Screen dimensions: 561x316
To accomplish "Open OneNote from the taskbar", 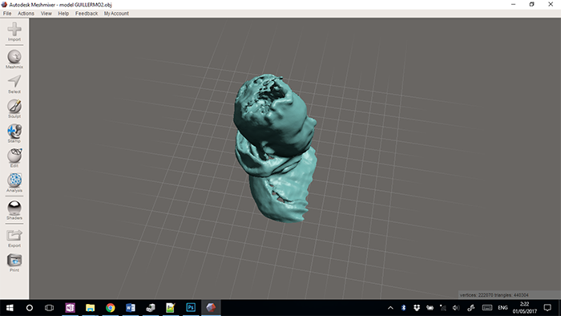I will tap(71, 307).
